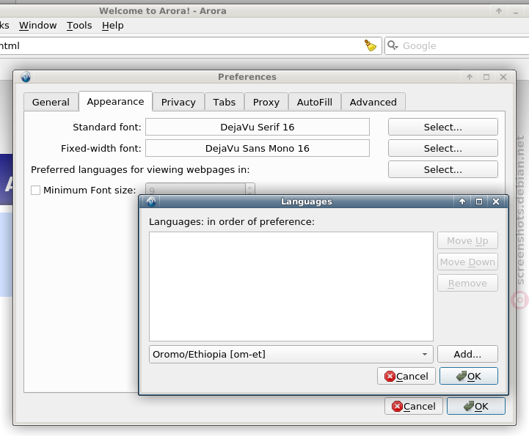Click Select for Standard font
This screenshot has width=529, height=436.
[443, 127]
